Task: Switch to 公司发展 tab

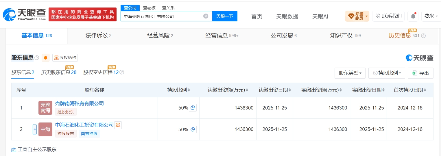Action: pos(284,36)
